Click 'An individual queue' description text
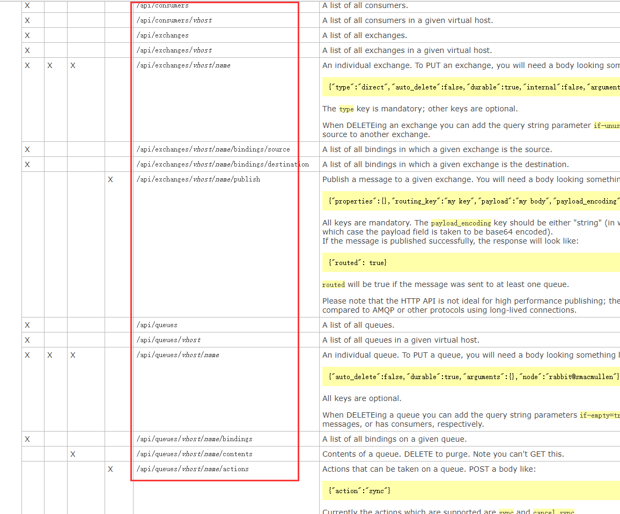This screenshot has width=620, height=514. pos(471,356)
